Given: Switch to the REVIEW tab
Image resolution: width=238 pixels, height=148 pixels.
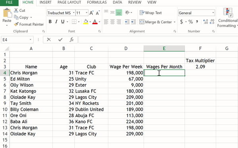Looking at the screenshot, I should 134,2.
